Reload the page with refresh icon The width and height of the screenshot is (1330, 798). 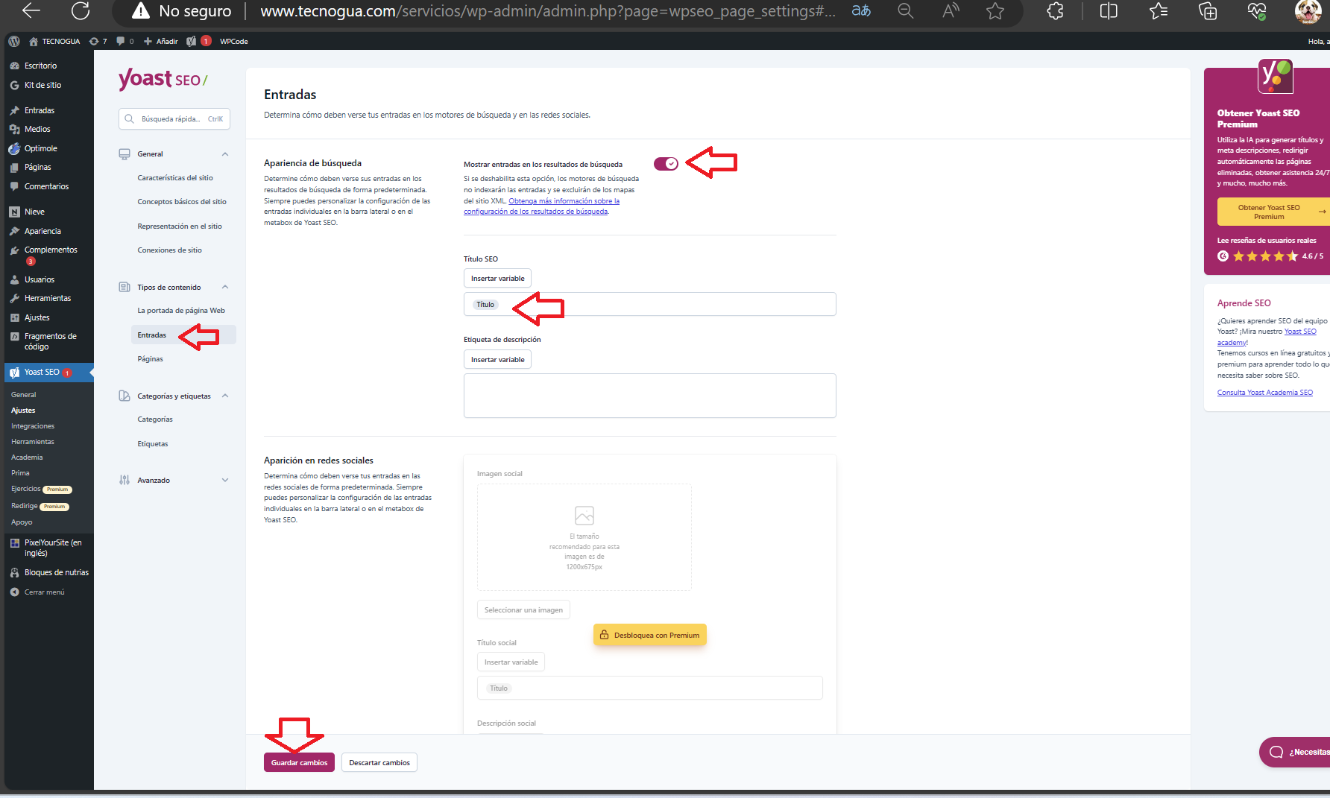81,10
